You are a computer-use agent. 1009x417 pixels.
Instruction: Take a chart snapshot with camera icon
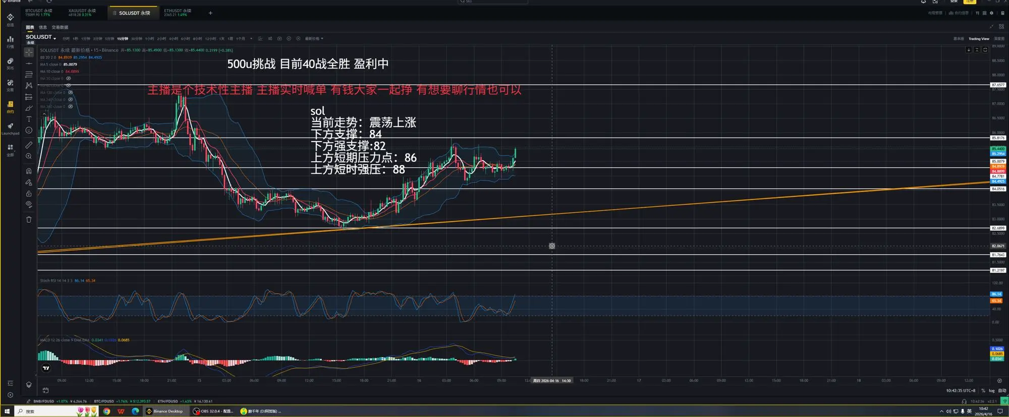pos(279,39)
